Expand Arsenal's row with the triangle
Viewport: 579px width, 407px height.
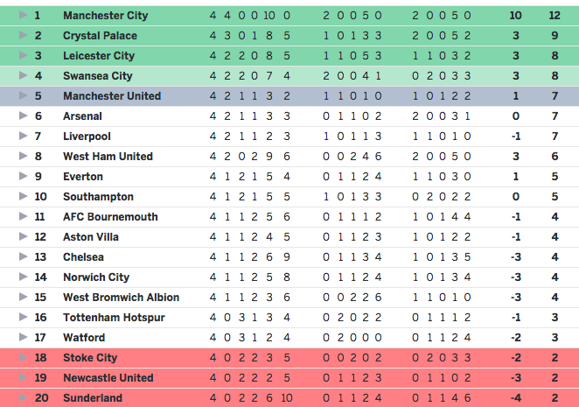pos(23,116)
